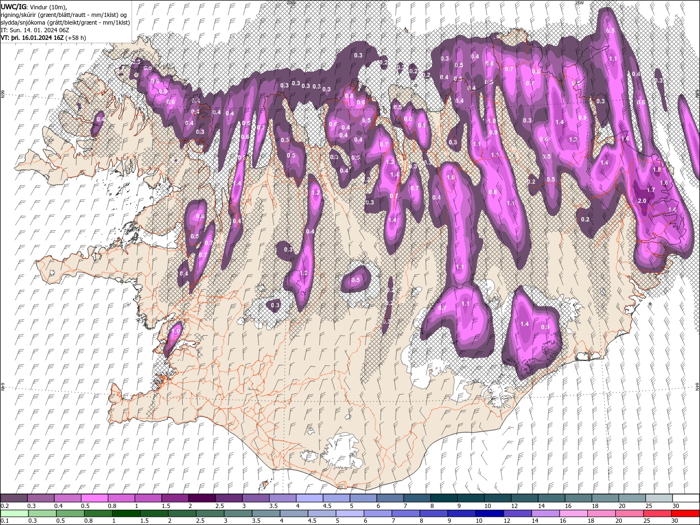Pick the pale green swatch above 0.1, bottom legend row
This screenshot has height=525, width=700.
[x=13, y=514]
